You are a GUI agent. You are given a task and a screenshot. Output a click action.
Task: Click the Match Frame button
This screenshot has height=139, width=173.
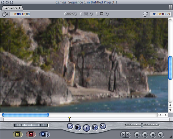161,135
